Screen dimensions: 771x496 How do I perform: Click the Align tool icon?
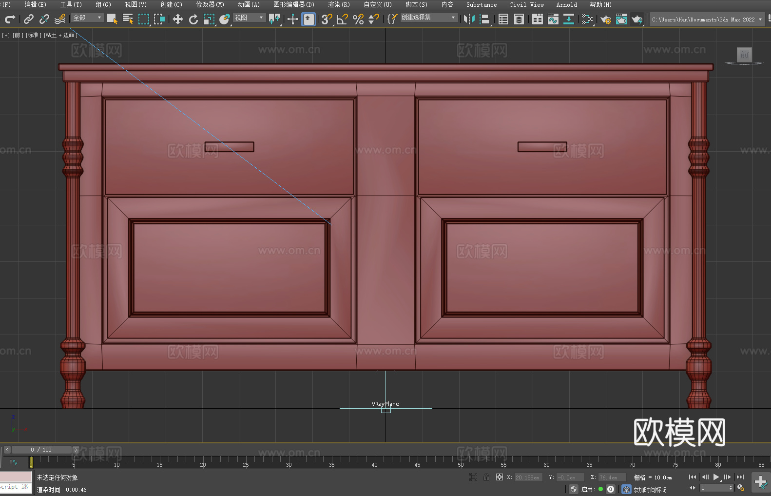[x=485, y=19]
